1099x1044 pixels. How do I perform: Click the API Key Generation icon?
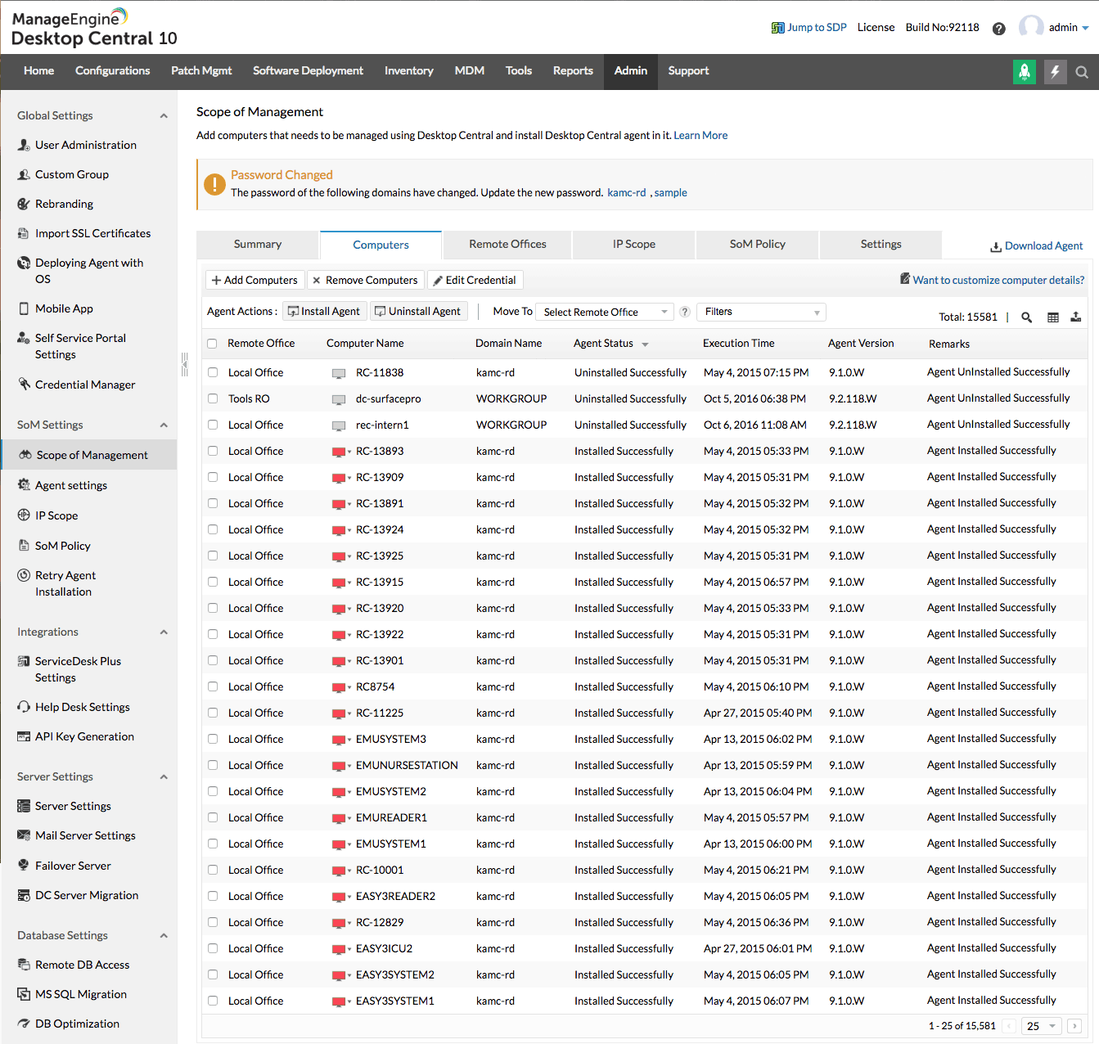pyautogui.click(x=24, y=736)
